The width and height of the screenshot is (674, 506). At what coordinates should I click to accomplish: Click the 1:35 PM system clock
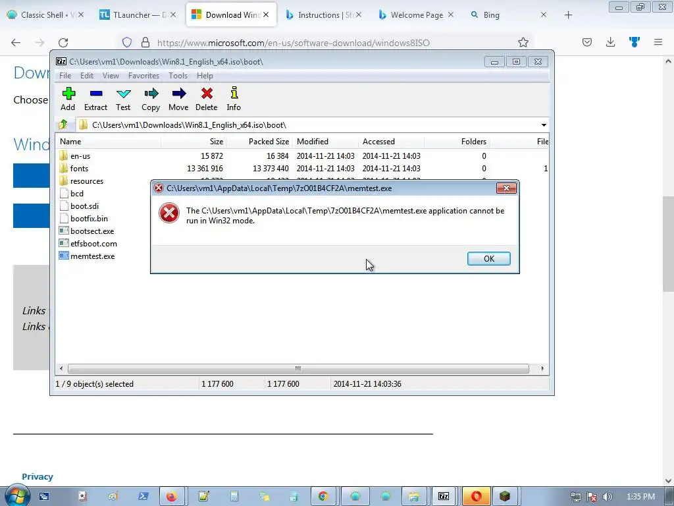click(640, 497)
